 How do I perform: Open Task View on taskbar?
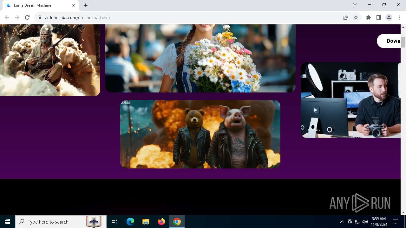[114, 222]
